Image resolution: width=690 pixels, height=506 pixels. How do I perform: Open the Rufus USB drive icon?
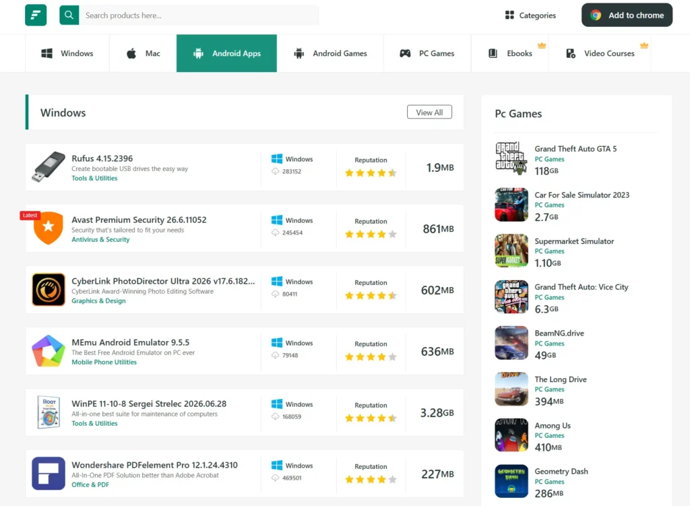49,167
